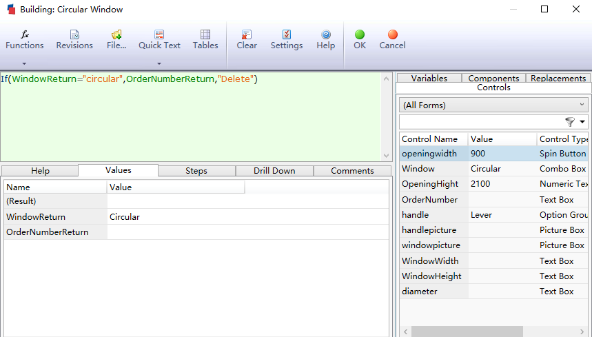Open the (All Forms) combo box
Image resolution: width=592 pixels, height=337 pixels.
point(494,105)
